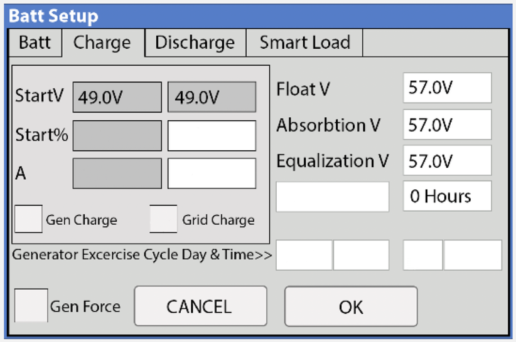Viewport: 516px width, 342px height.
Task: Select the last Generator Exercise Cycle field
Action: click(473, 255)
